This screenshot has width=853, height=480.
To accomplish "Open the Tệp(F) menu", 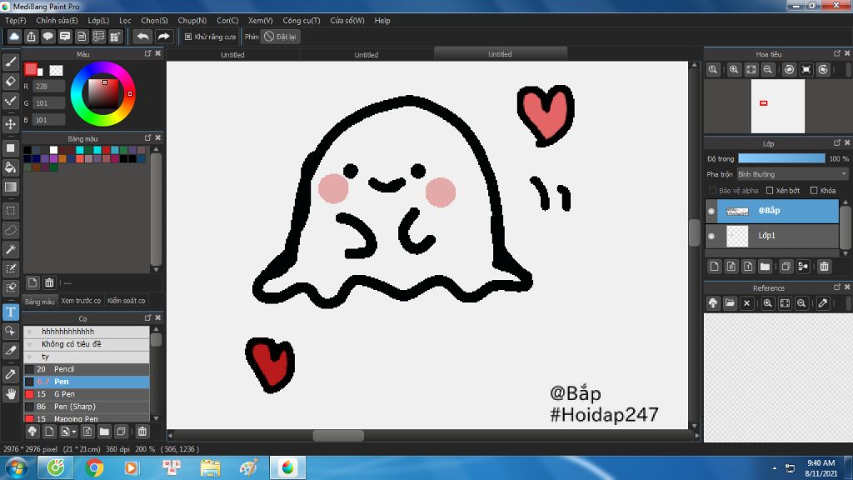I will (x=16, y=20).
